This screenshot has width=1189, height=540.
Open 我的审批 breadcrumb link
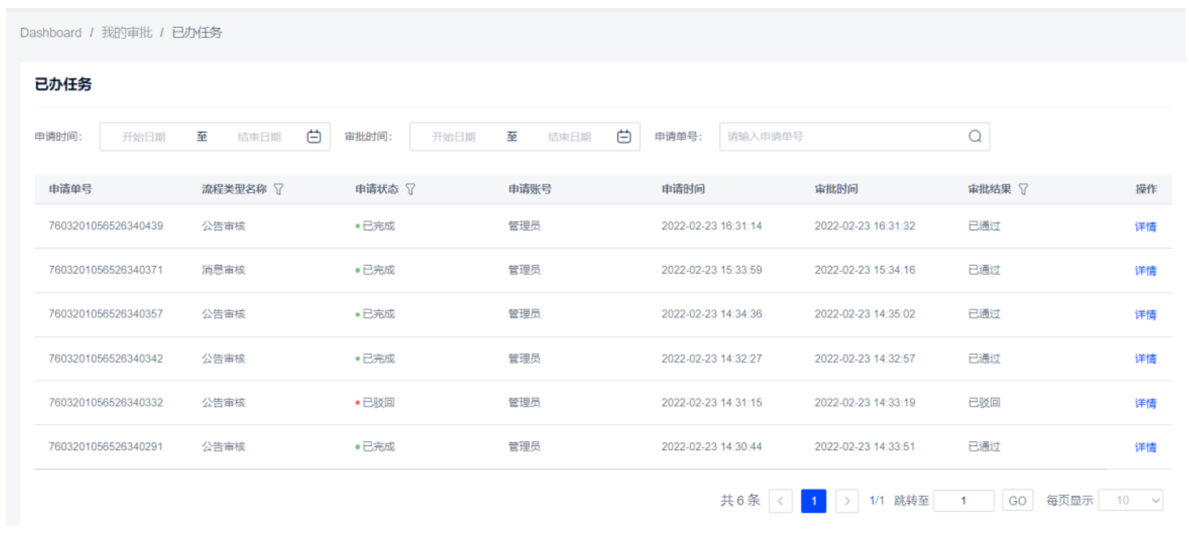pyautogui.click(x=127, y=33)
